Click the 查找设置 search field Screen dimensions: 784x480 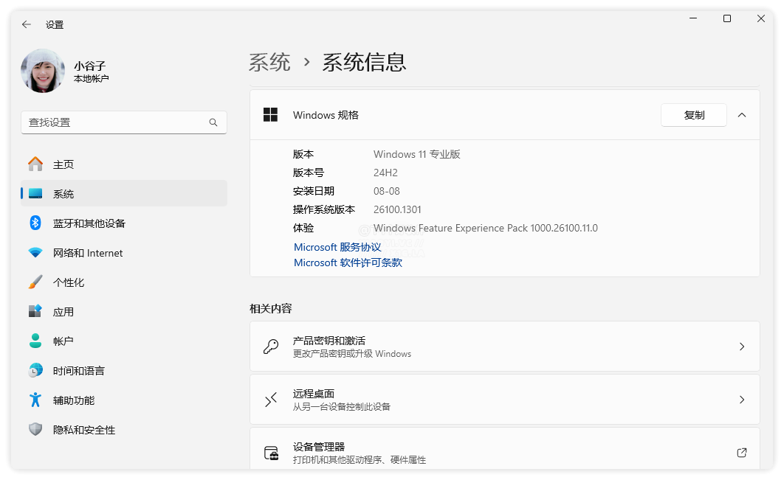coord(123,122)
